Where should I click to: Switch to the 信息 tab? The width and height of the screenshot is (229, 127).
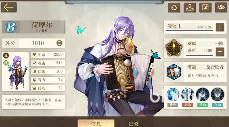(96, 123)
